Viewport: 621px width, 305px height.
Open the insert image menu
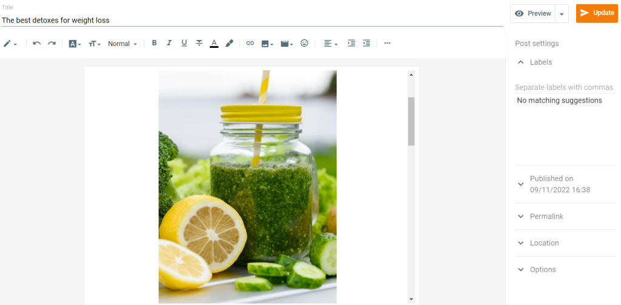(x=267, y=44)
